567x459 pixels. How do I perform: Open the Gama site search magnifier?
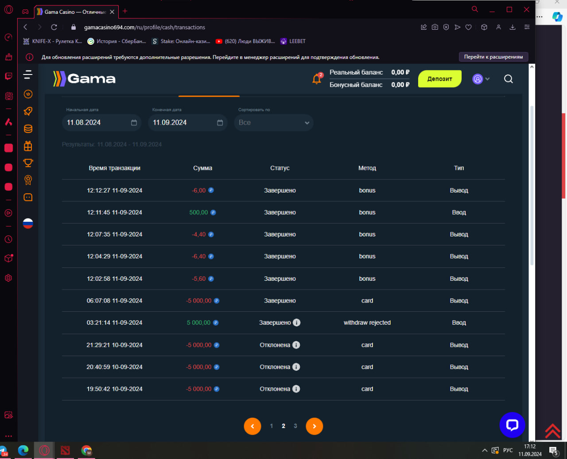pyautogui.click(x=509, y=79)
